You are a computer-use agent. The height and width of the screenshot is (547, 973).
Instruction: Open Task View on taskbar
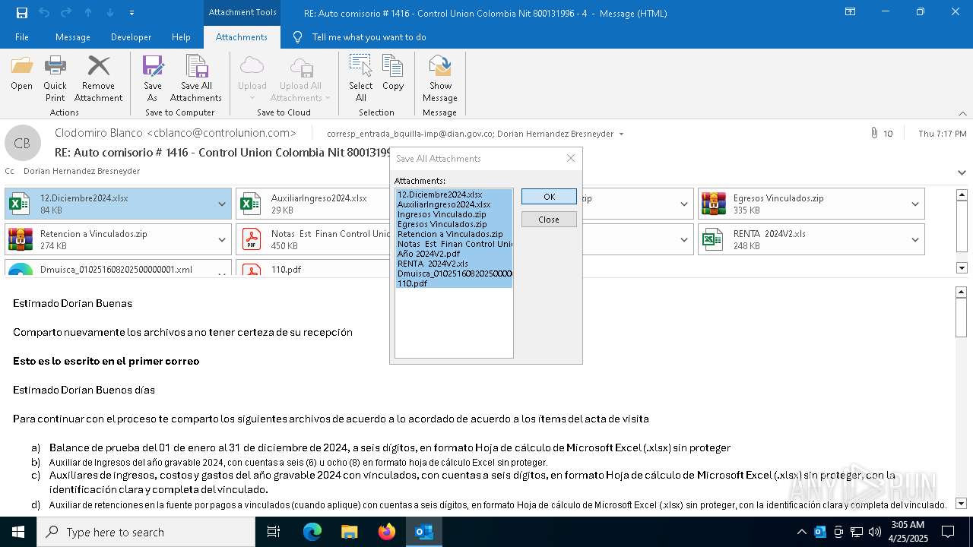[274, 532]
